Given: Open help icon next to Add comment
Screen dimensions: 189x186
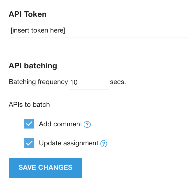Looking at the screenshot, I should pyautogui.click(x=87, y=124).
